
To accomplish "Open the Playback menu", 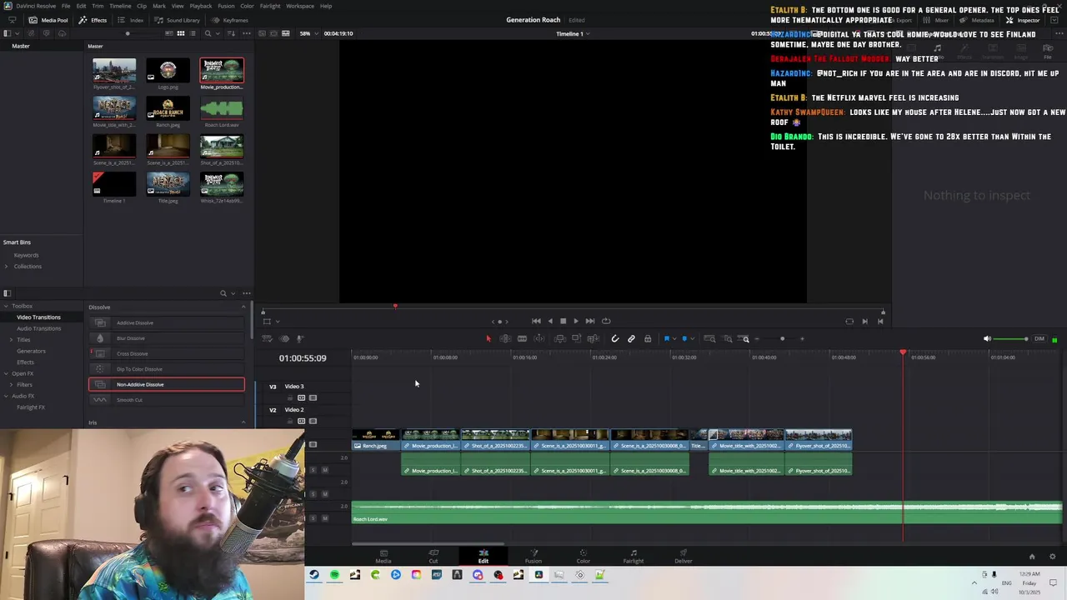I will 201,6.
